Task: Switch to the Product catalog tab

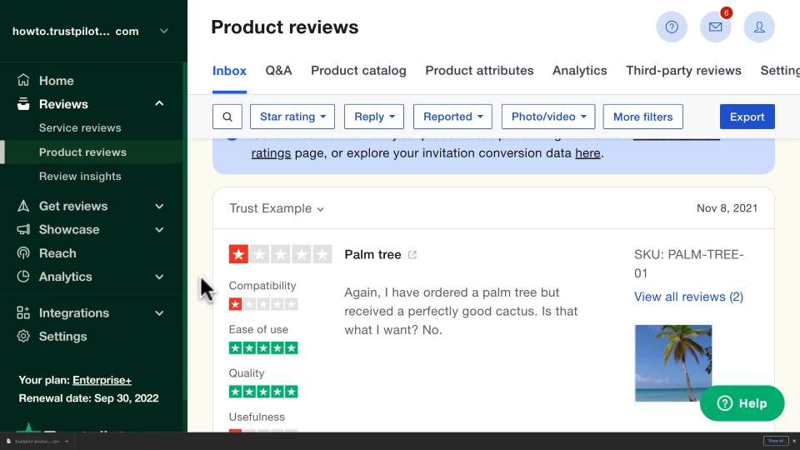Action: click(358, 71)
